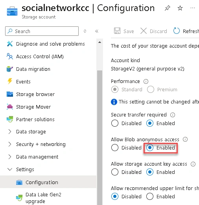199x205 pixels.
Task: Collapse the sidebar with double chevron
Action: pyautogui.click(x=97, y=31)
